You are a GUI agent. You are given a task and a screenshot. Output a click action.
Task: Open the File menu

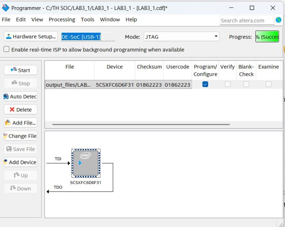coord(6,19)
